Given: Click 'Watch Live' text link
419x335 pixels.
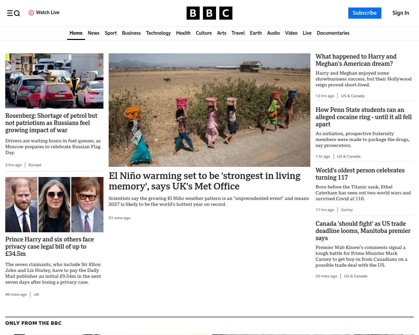Looking at the screenshot, I should [x=48, y=12].
